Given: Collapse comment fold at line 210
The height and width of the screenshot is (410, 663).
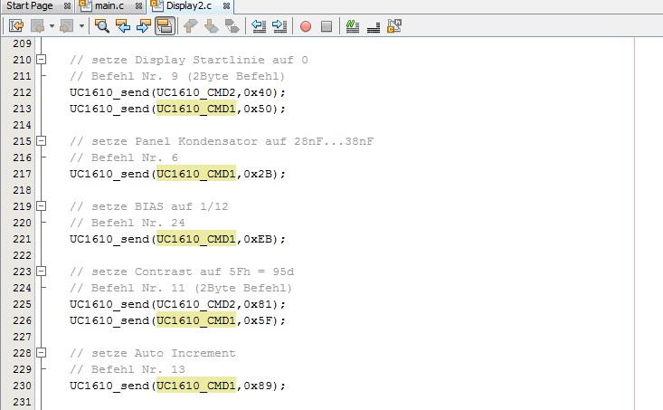Looking at the screenshot, I should (x=41, y=59).
